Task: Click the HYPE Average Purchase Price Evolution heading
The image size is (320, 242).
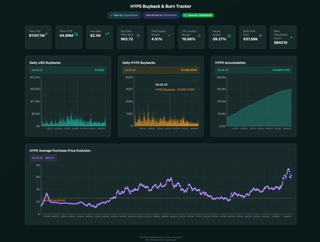Action: tap(60, 151)
